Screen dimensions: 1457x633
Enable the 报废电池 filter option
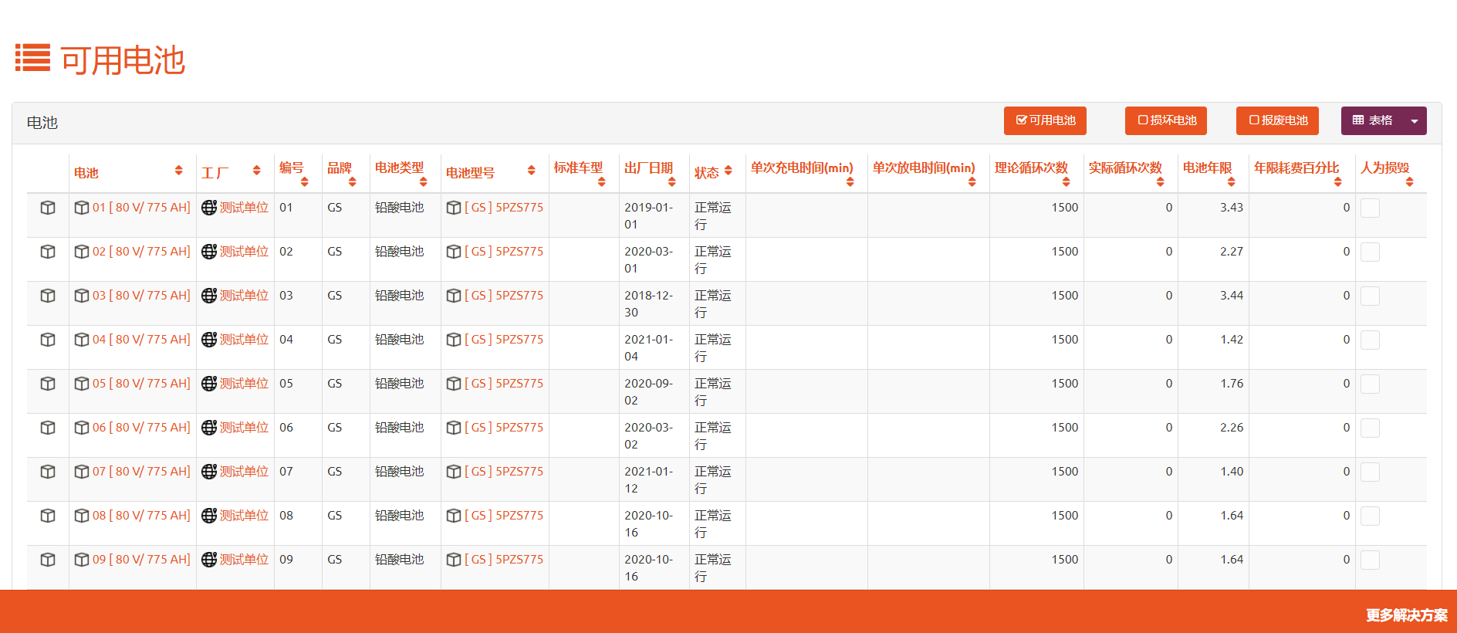(x=1277, y=120)
